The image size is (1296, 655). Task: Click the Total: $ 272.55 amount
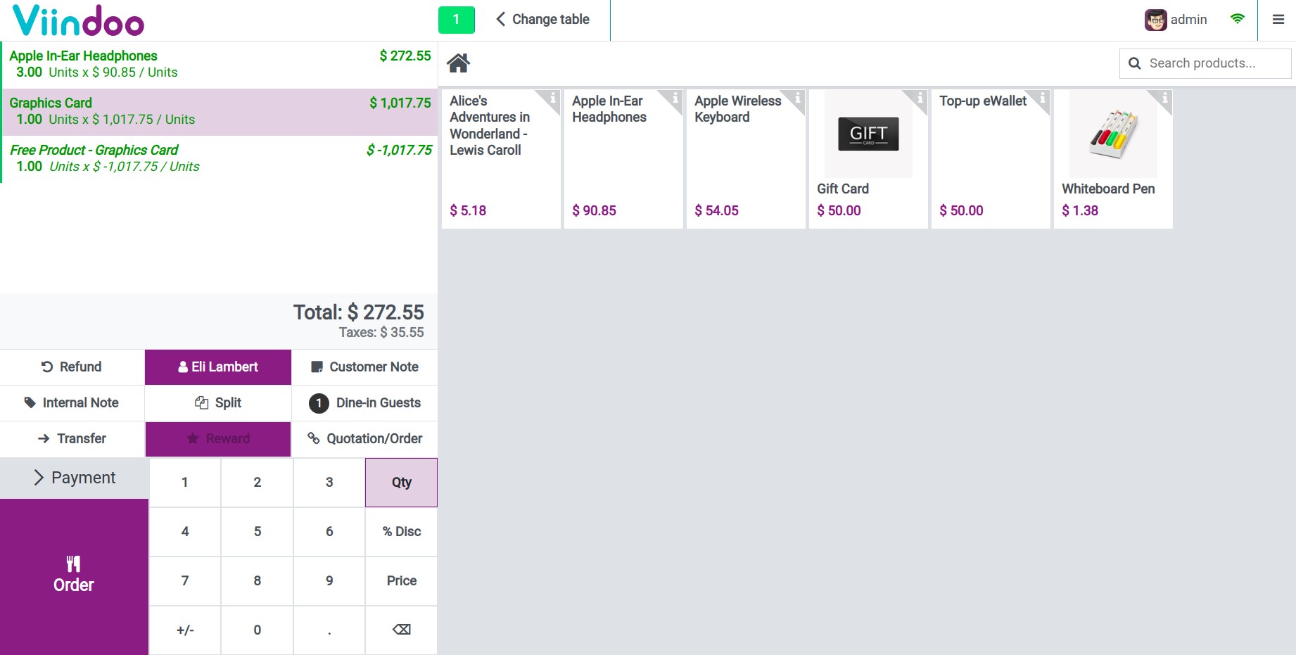358,312
